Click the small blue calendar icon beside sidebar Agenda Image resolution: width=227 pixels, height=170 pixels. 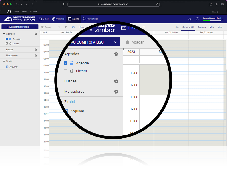tap(10, 39)
